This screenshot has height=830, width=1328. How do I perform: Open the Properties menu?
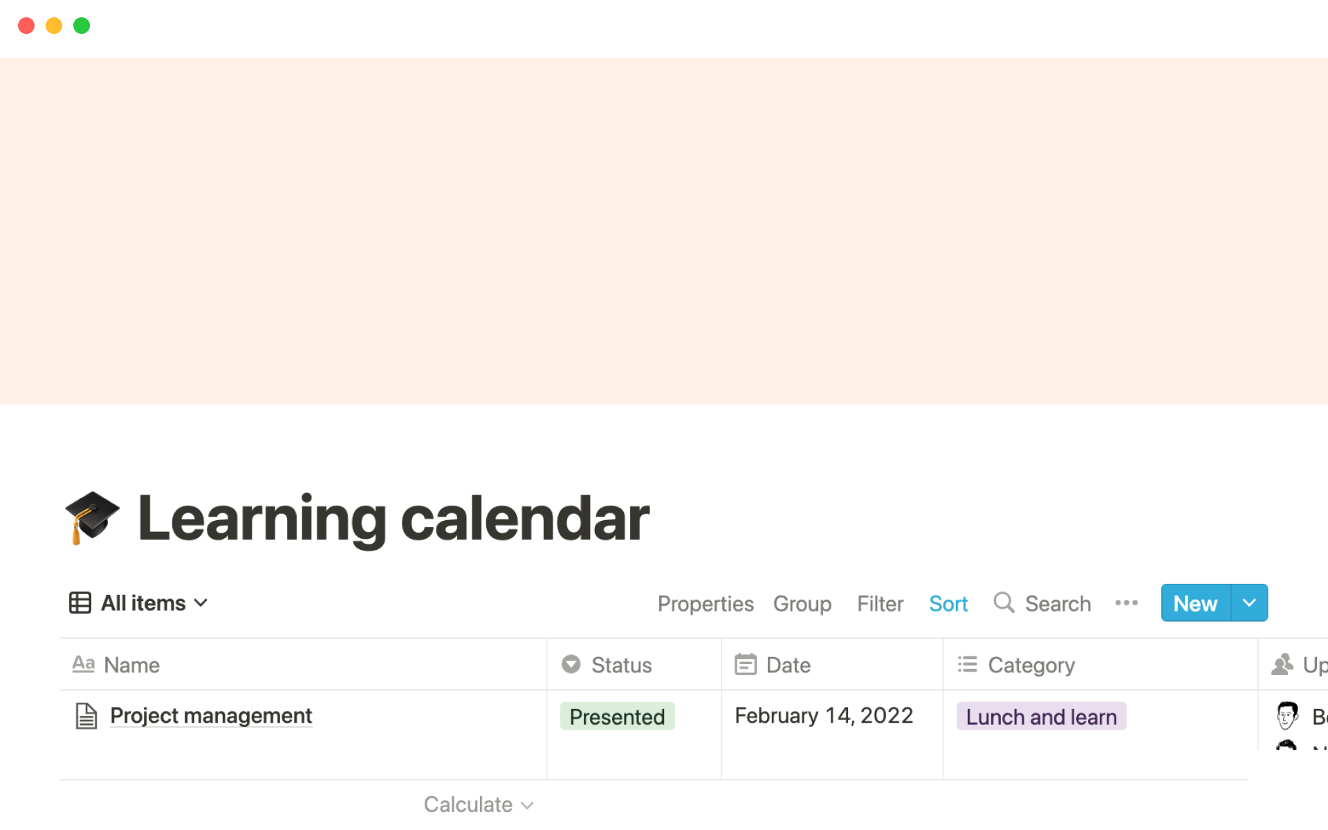click(x=705, y=603)
